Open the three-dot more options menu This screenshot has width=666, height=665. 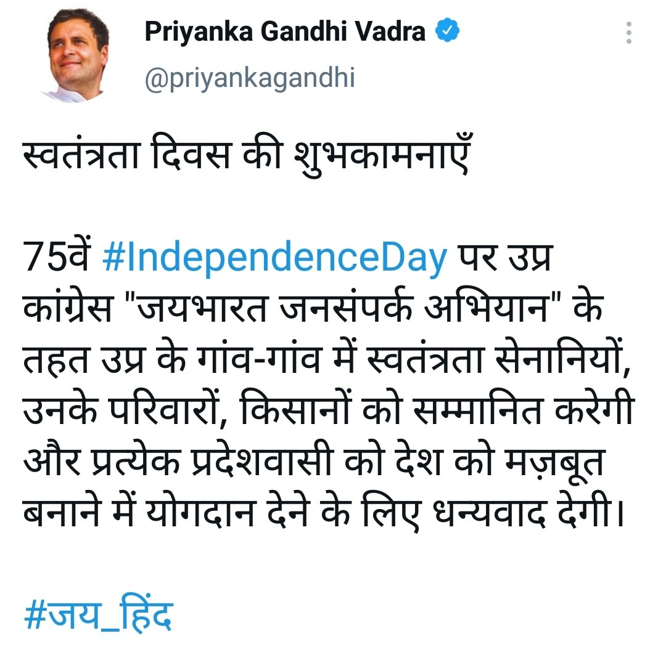point(628,33)
